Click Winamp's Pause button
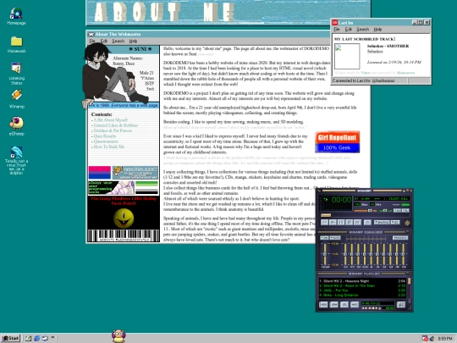Viewport: 457px width, 343px height. [x=341, y=222]
